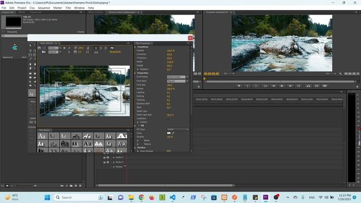Pick fill color with the eyedropper
Image resolution: width=361 pixels, height=203 pixels.
(x=173, y=133)
